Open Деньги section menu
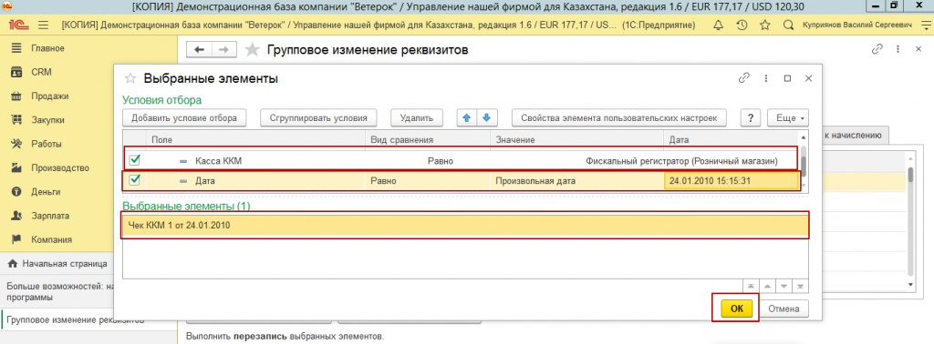934x344 pixels. [x=47, y=192]
